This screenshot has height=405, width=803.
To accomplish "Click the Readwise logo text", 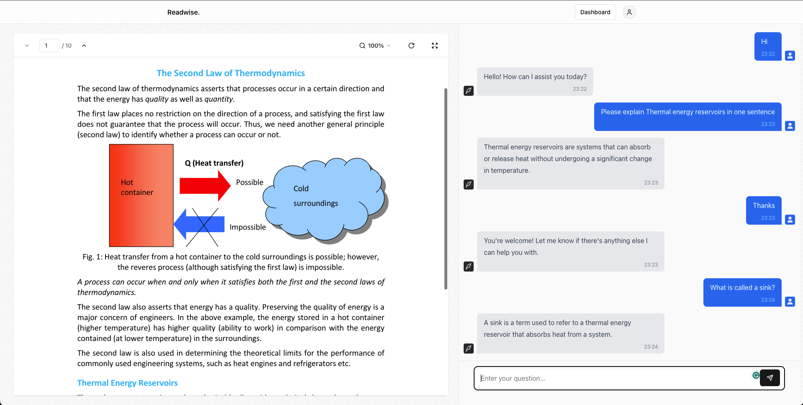I will [x=183, y=12].
